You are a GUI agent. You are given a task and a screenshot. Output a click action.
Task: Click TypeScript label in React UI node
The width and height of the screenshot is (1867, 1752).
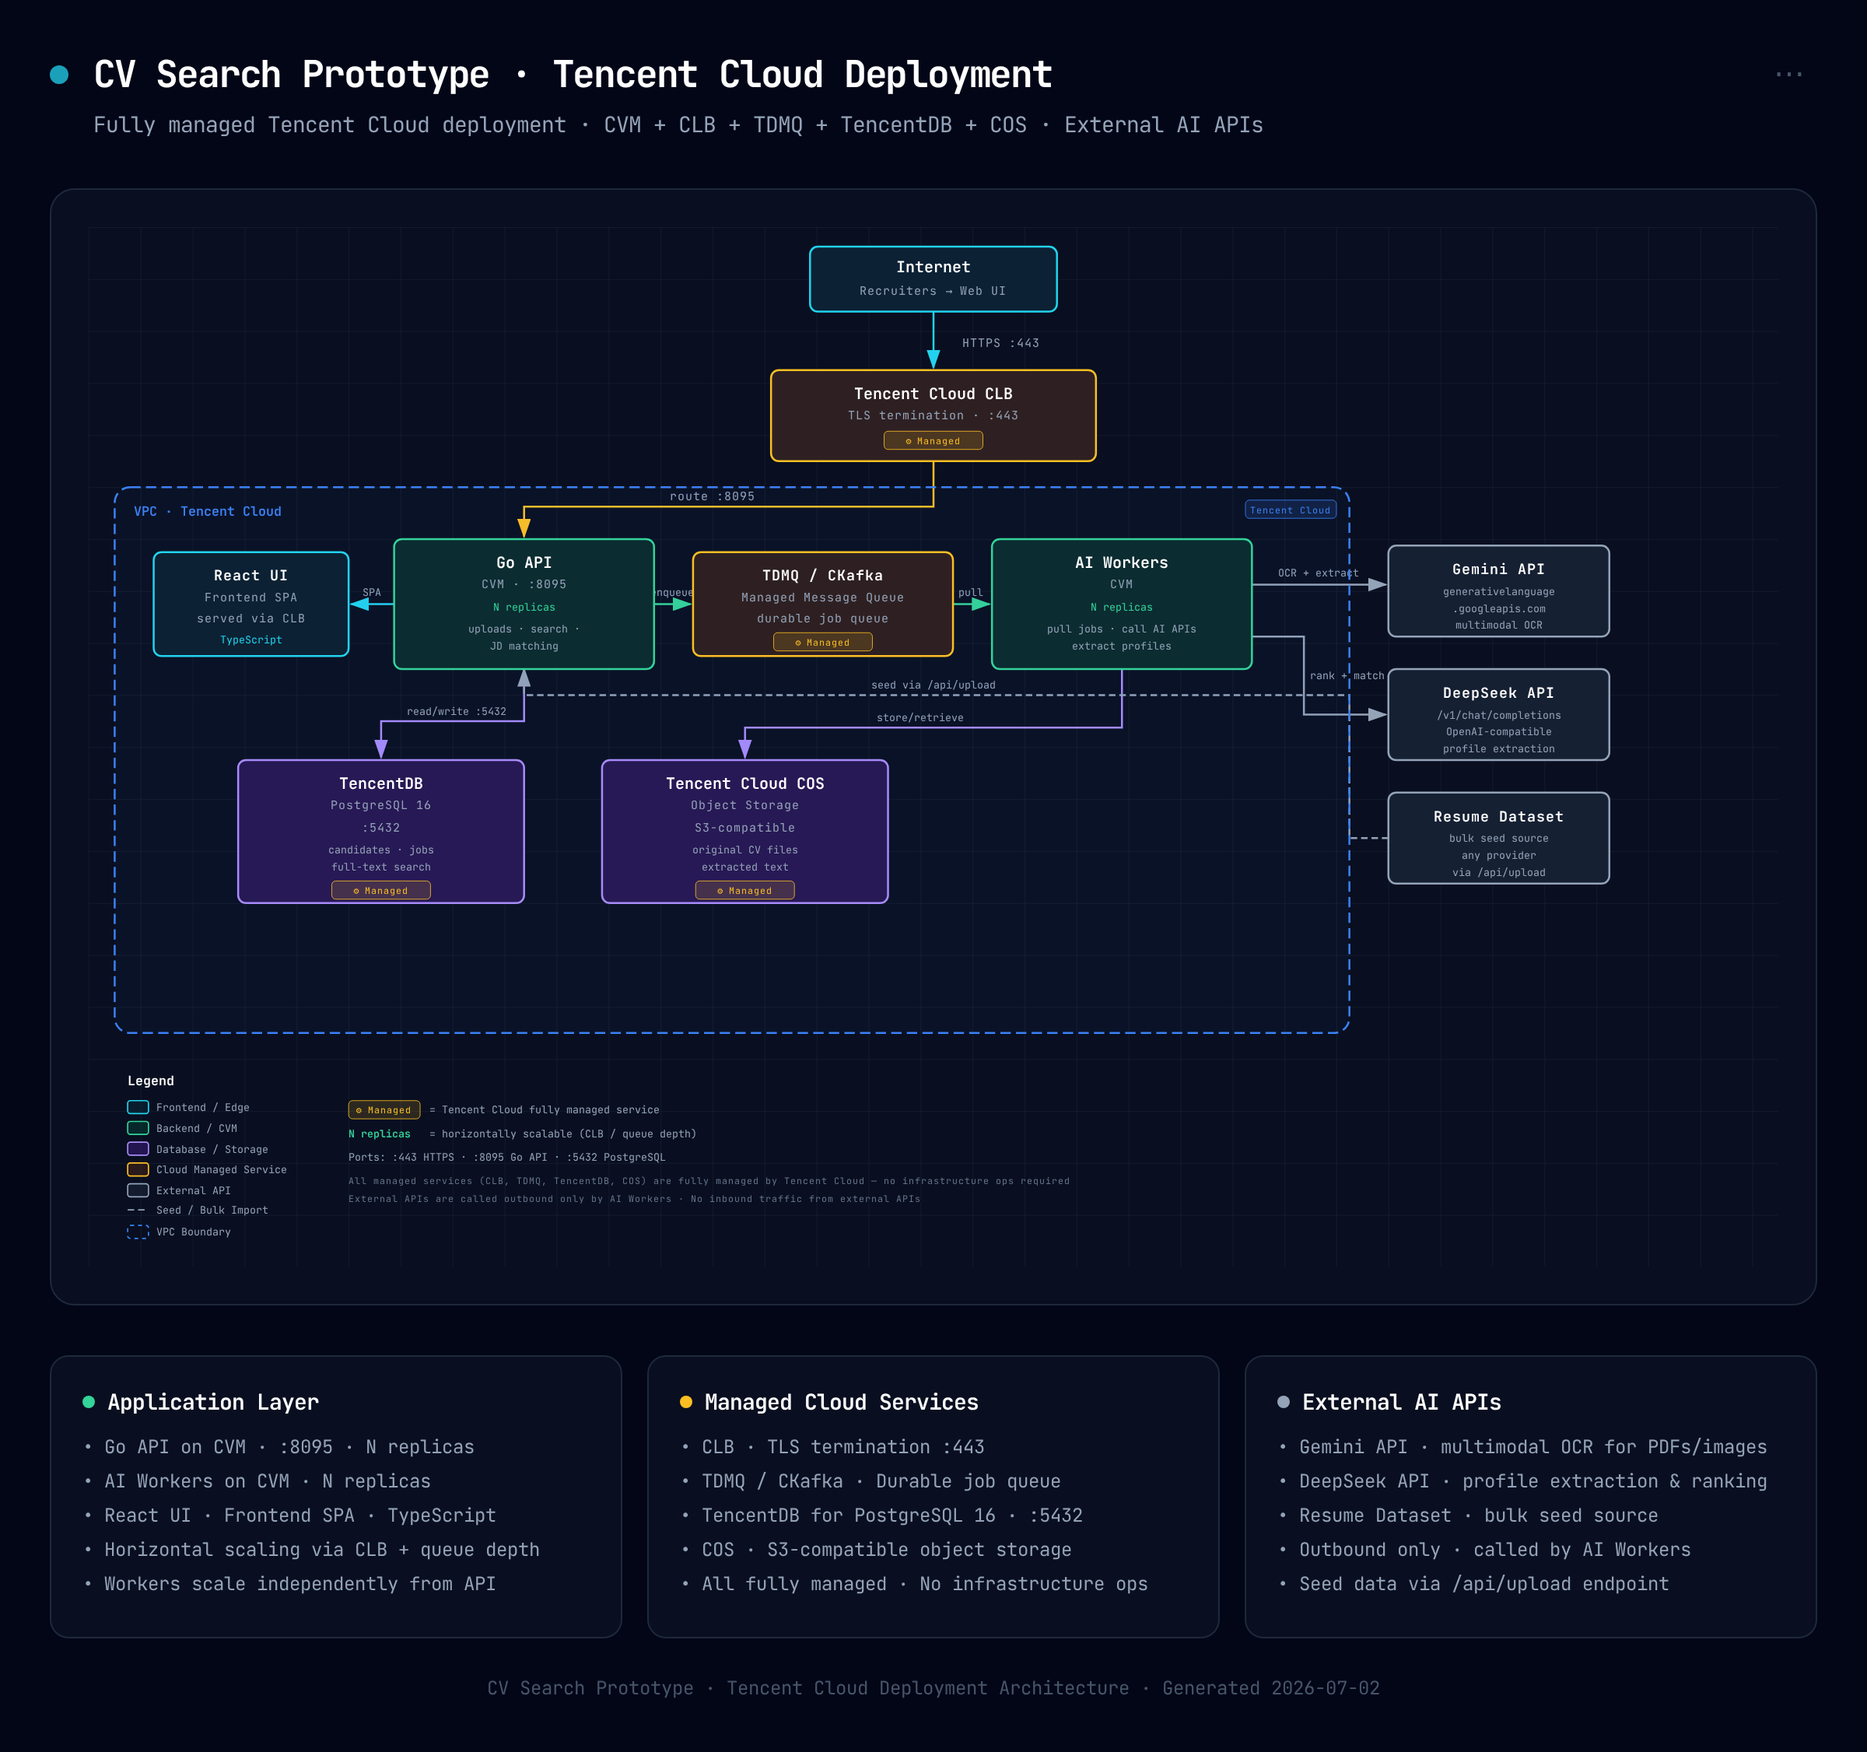(250, 639)
